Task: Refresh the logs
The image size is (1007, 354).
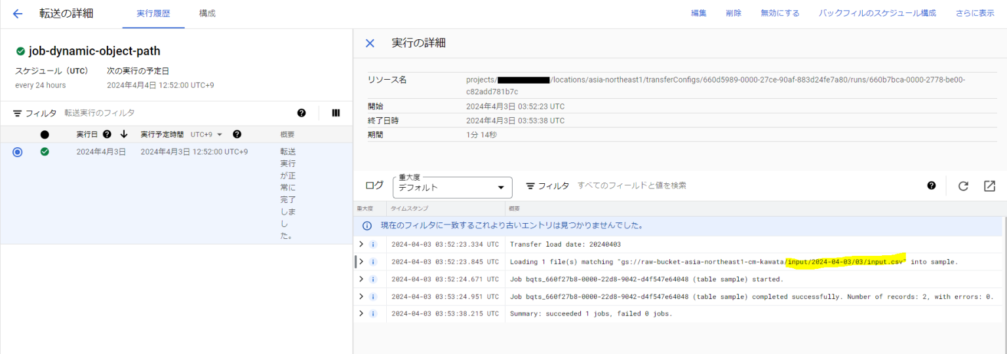Action: [963, 186]
